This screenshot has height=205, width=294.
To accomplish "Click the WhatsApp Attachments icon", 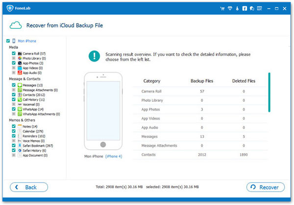I will pos(20,114).
